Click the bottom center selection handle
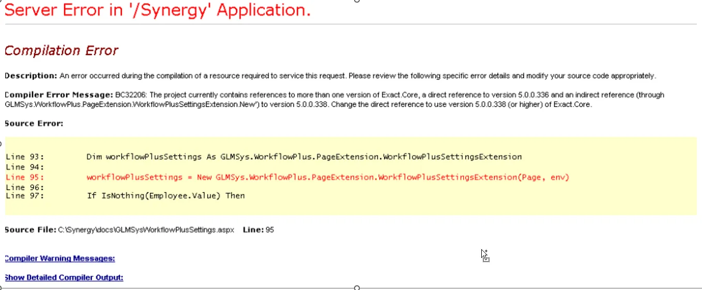The width and height of the screenshot is (702, 290). click(356, 288)
